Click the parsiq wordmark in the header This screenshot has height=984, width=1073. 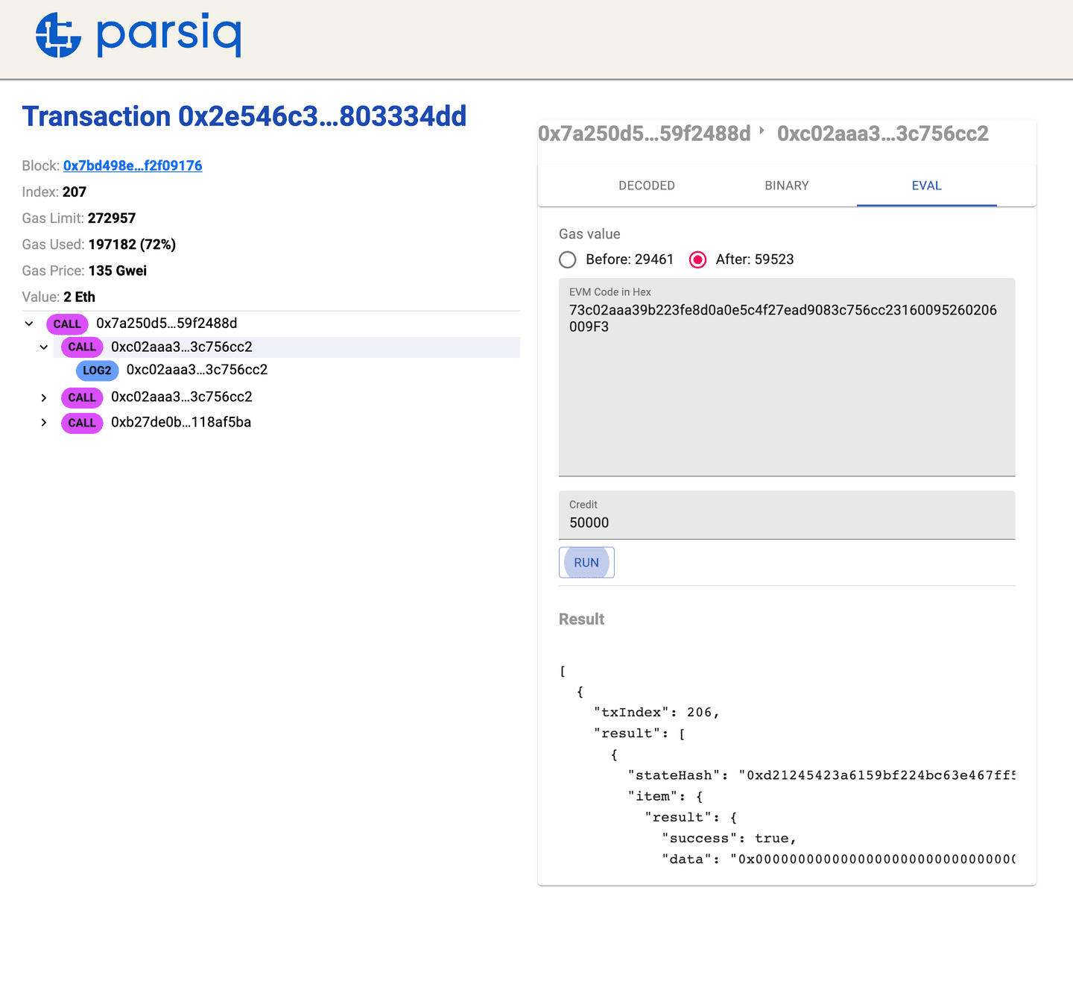coord(169,35)
